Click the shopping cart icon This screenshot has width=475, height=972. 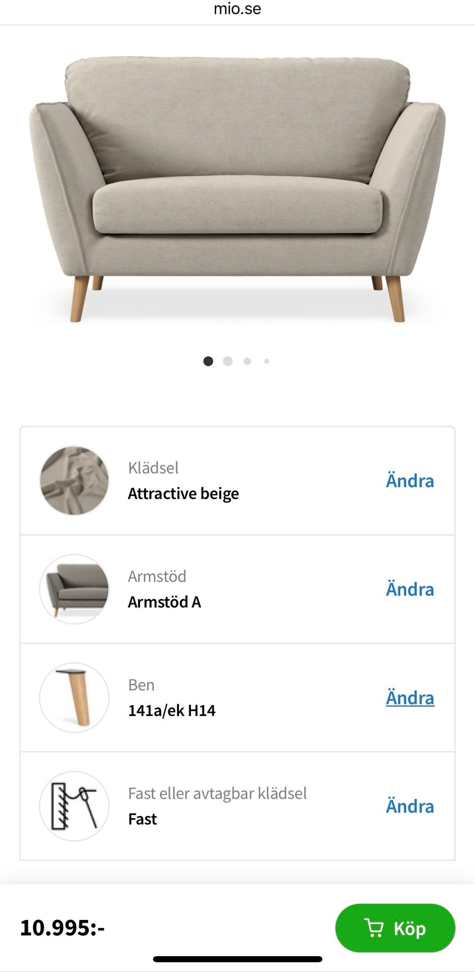tap(374, 928)
